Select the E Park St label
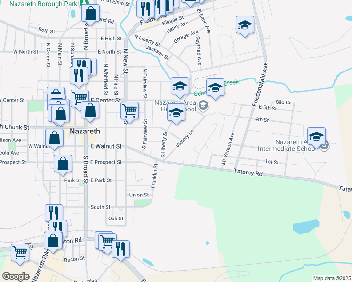 (101, 180)
